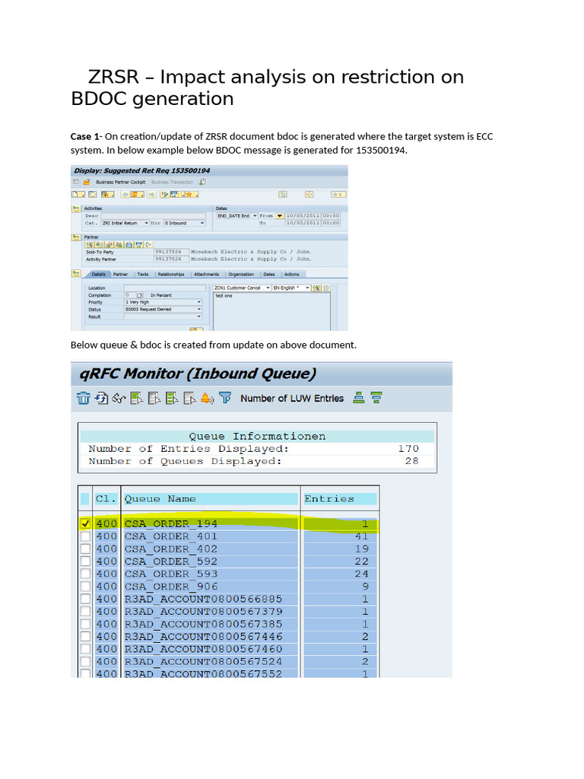Check the CSA_ORDER_906 row checkbox

pos(85,587)
